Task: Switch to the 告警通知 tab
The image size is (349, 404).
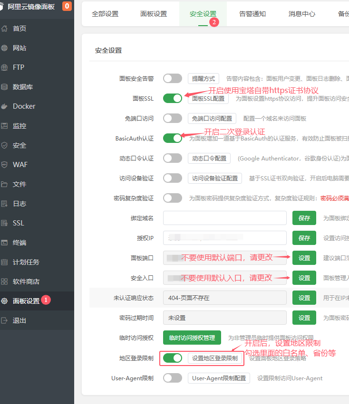Action: [x=252, y=14]
